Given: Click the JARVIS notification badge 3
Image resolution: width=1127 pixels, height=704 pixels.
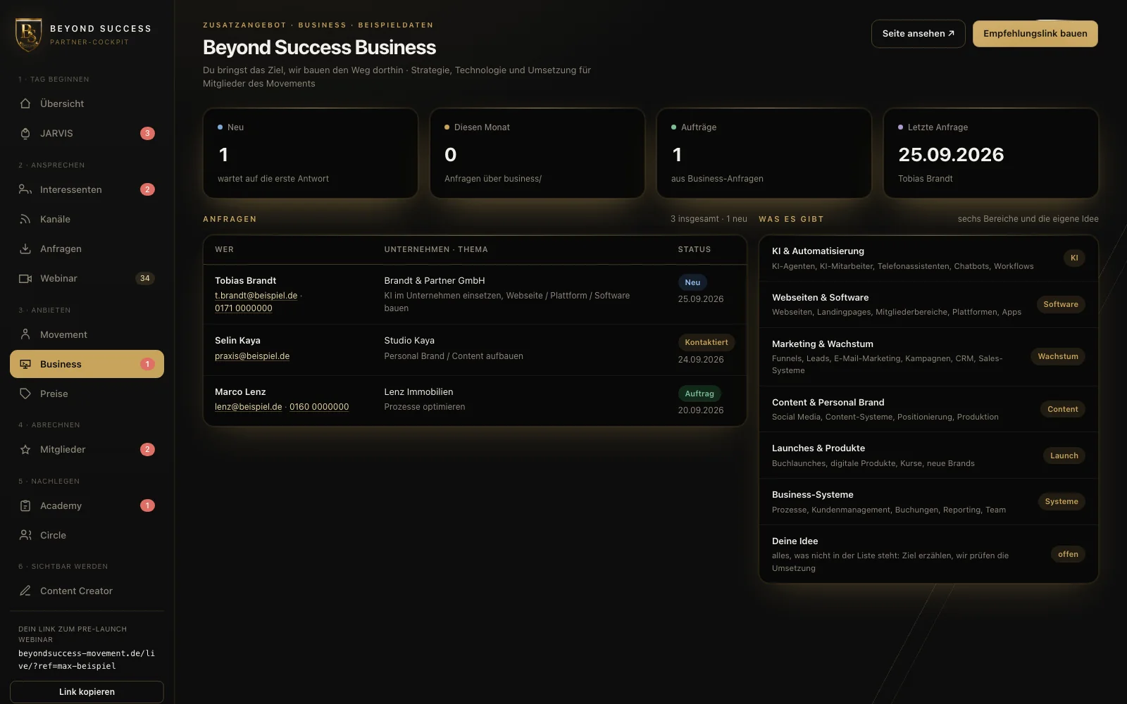Looking at the screenshot, I should coord(147,133).
